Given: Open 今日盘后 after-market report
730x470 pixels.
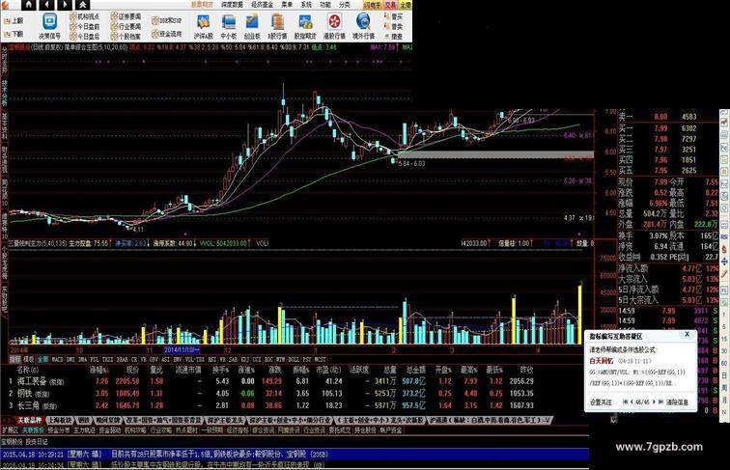Looking at the screenshot, I should [84, 37].
